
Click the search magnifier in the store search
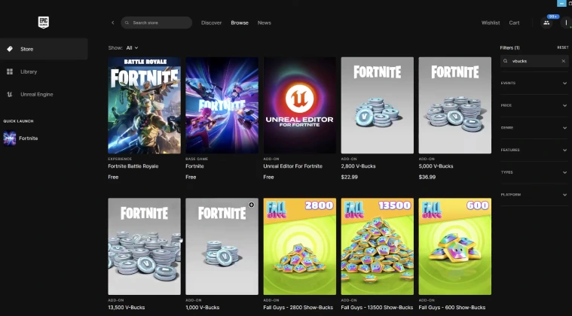(x=127, y=23)
